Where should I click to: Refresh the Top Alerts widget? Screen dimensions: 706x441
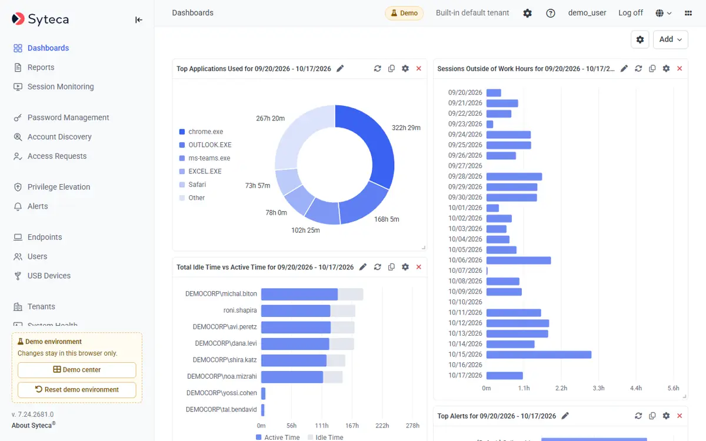click(638, 416)
